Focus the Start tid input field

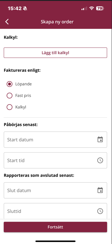pos(55,160)
